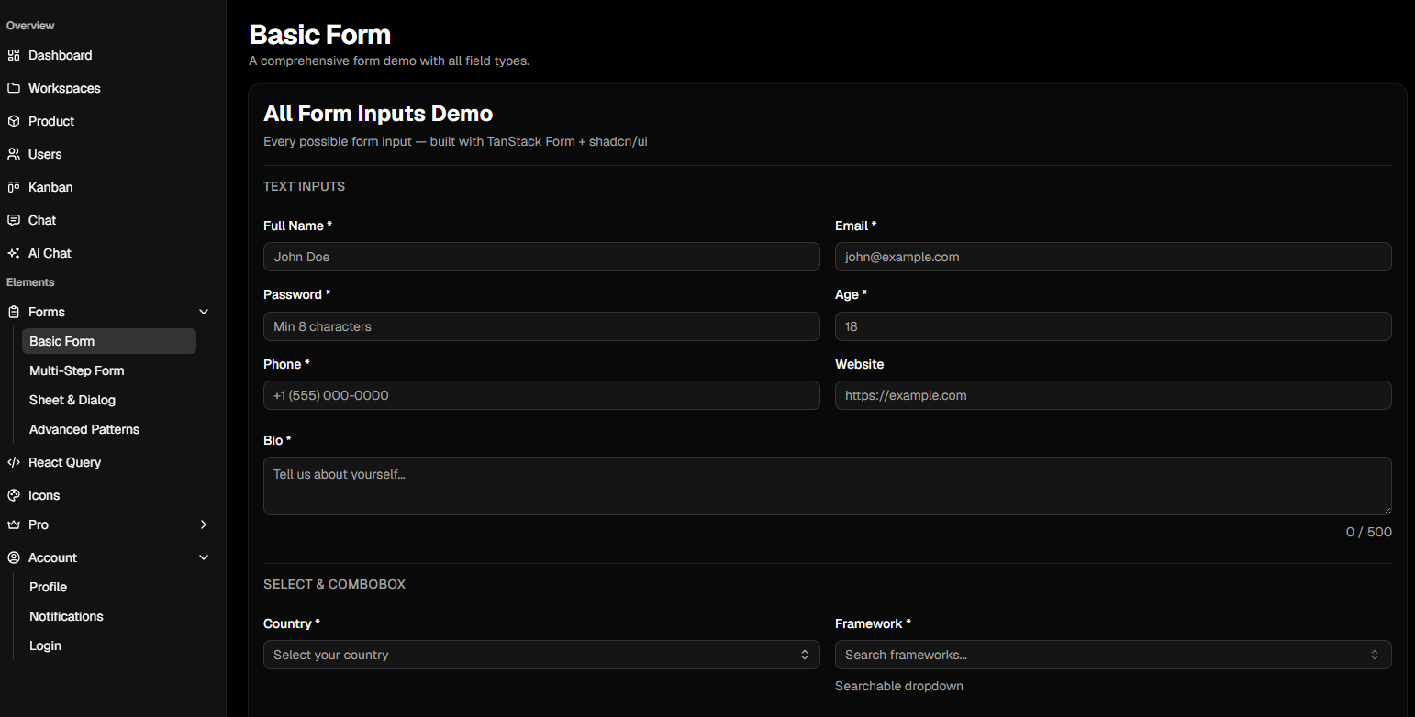This screenshot has width=1415, height=717.
Task: Click the 'Elements' sidebar group label
Action: (30, 282)
